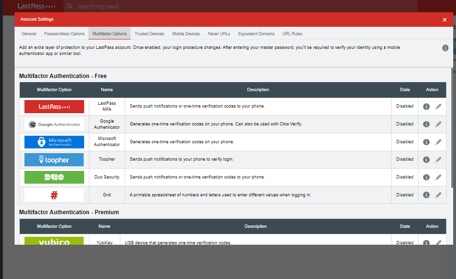The height and width of the screenshot is (279, 456).
Task: Edit Grid option pencil icon
Action: (x=438, y=195)
